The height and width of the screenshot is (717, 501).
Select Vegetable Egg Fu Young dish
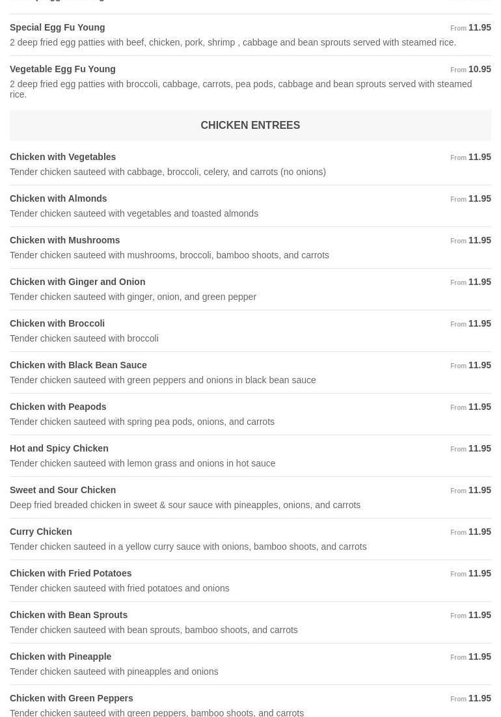point(62,69)
